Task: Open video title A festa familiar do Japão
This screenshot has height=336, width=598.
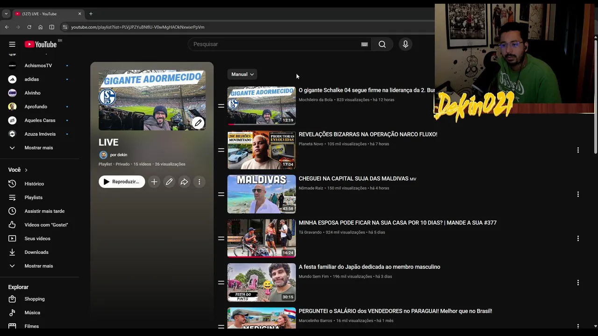Action: tap(370, 267)
